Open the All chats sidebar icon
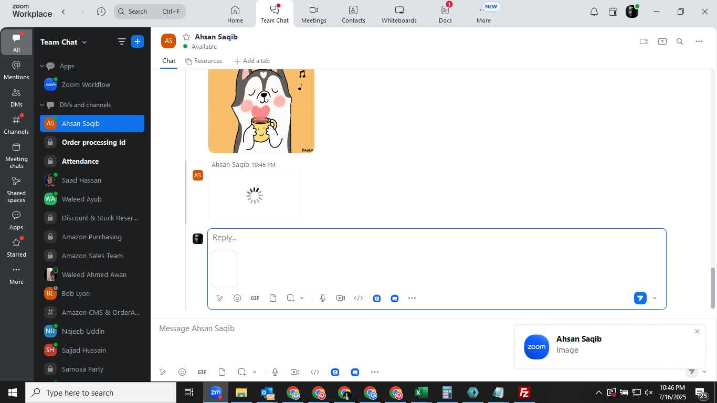The width and height of the screenshot is (717, 403). coord(16,42)
